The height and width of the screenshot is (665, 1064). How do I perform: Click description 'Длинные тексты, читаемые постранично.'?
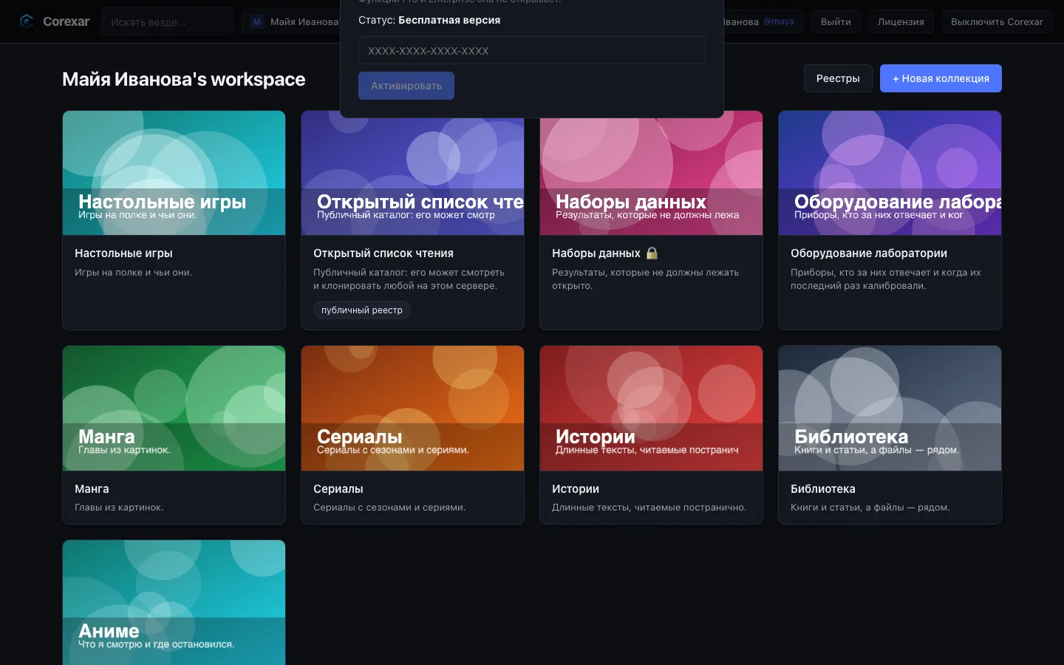(649, 508)
